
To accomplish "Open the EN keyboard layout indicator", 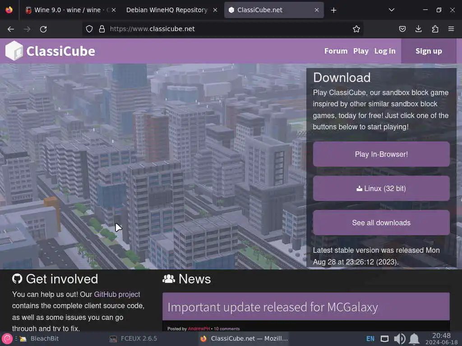I will pos(370,339).
